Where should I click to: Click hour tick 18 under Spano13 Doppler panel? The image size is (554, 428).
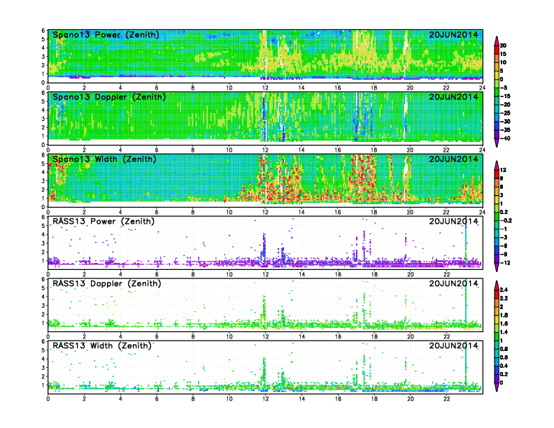(374, 150)
